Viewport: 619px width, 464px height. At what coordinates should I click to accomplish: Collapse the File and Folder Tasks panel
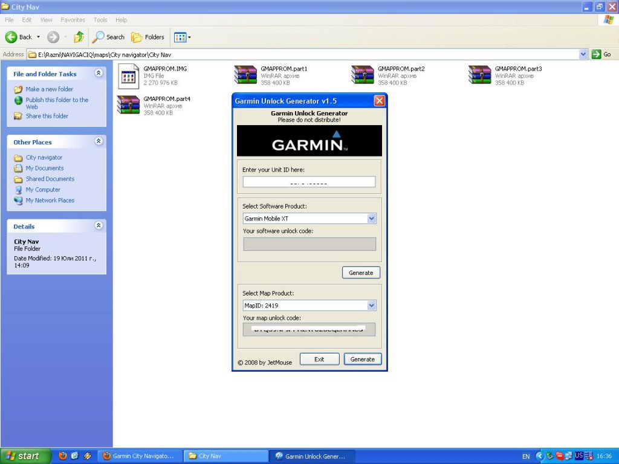click(99, 73)
